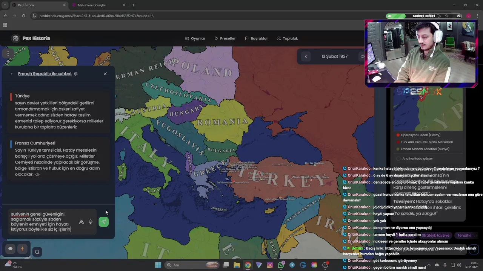
Task: Open Google Chrome from the taskbar
Action: coord(248,265)
